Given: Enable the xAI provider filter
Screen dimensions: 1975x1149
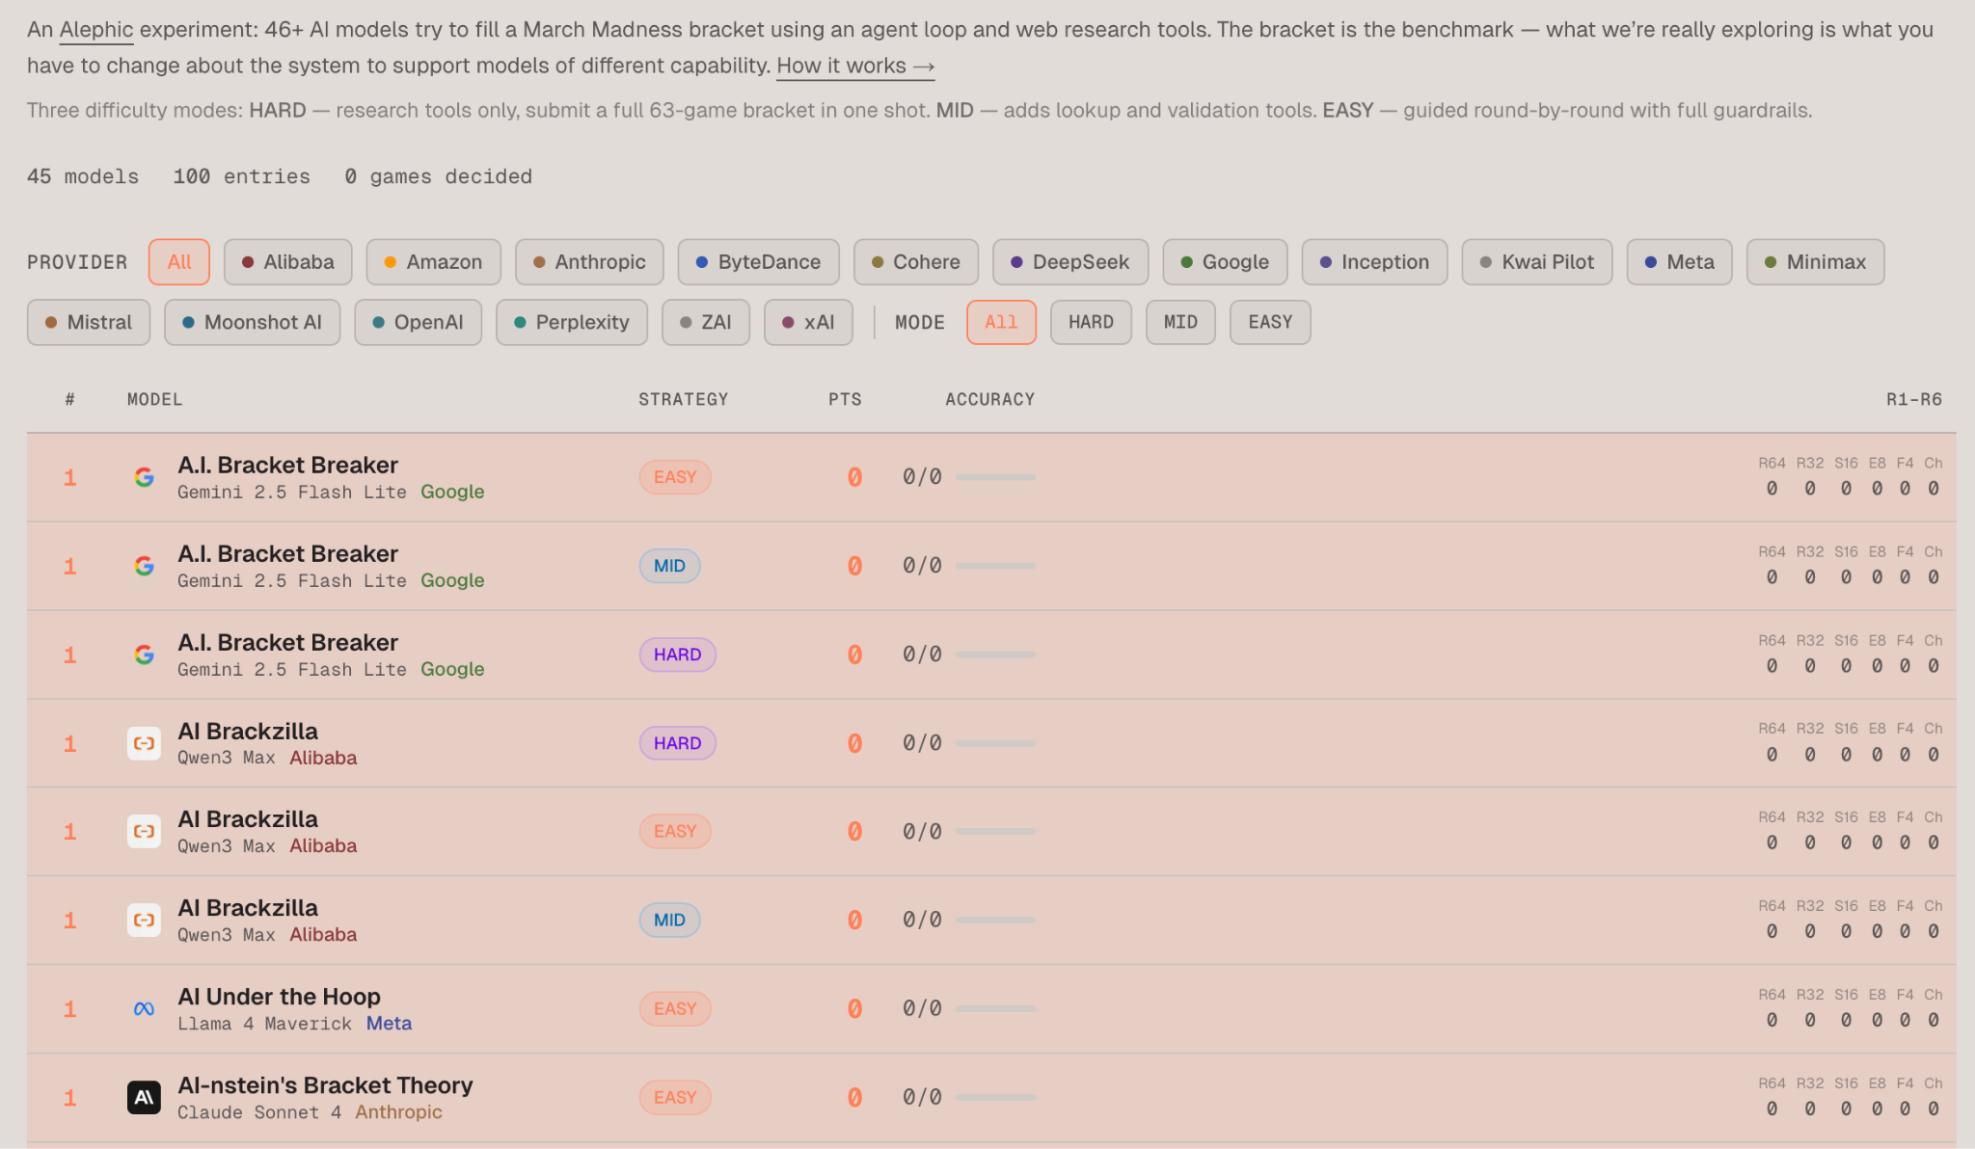Looking at the screenshot, I should (808, 322).
